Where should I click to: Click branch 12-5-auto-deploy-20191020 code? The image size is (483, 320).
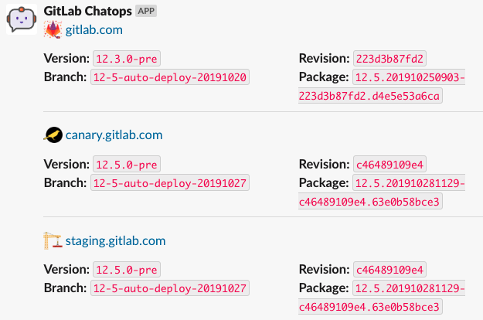pos(170,77)
